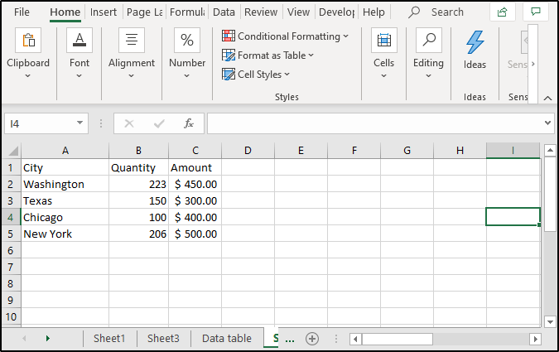This screenshot has height=352, width=559.
Task: Open the File tab
Action: coord(22,12)
